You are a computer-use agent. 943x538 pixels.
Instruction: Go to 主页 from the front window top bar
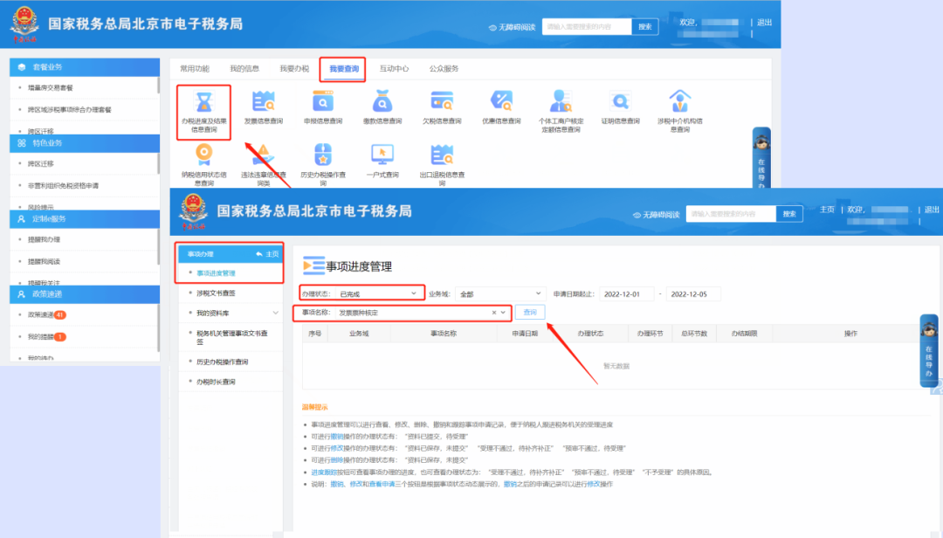(828, 210)
